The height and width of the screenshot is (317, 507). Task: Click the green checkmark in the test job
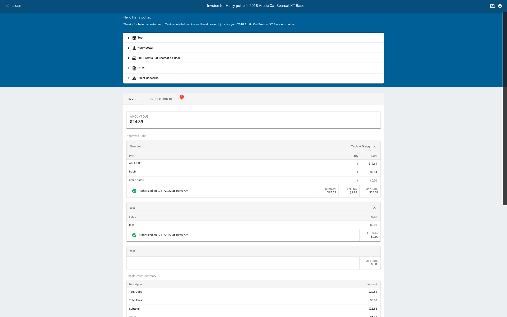(134, 235)
